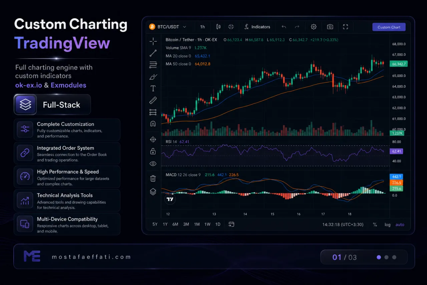Viewport: 427px width, 285px height.
Task: Click the compare symbol crosshair icon
Action: pyautogui.click(x=231, y=27)
